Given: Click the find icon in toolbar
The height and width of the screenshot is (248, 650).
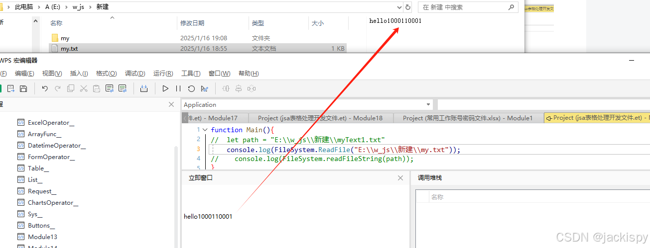Looking at the screenshot, I should coord(110,88).
